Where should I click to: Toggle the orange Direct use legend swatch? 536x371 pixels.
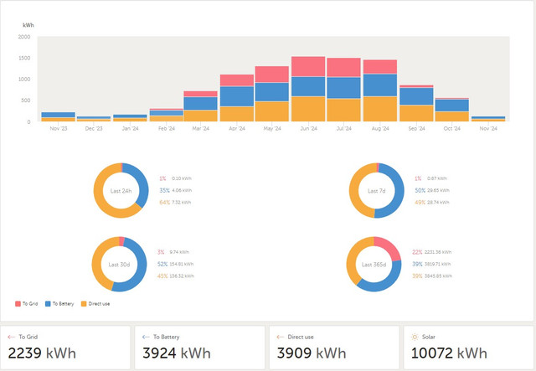tap(84, 304)
